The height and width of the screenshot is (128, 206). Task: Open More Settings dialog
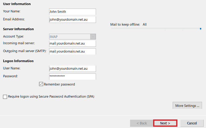[187, 106]
